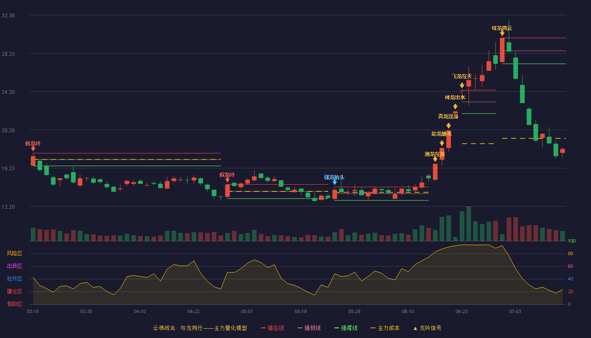Click the 拉升区 zone label

[14, 279]
